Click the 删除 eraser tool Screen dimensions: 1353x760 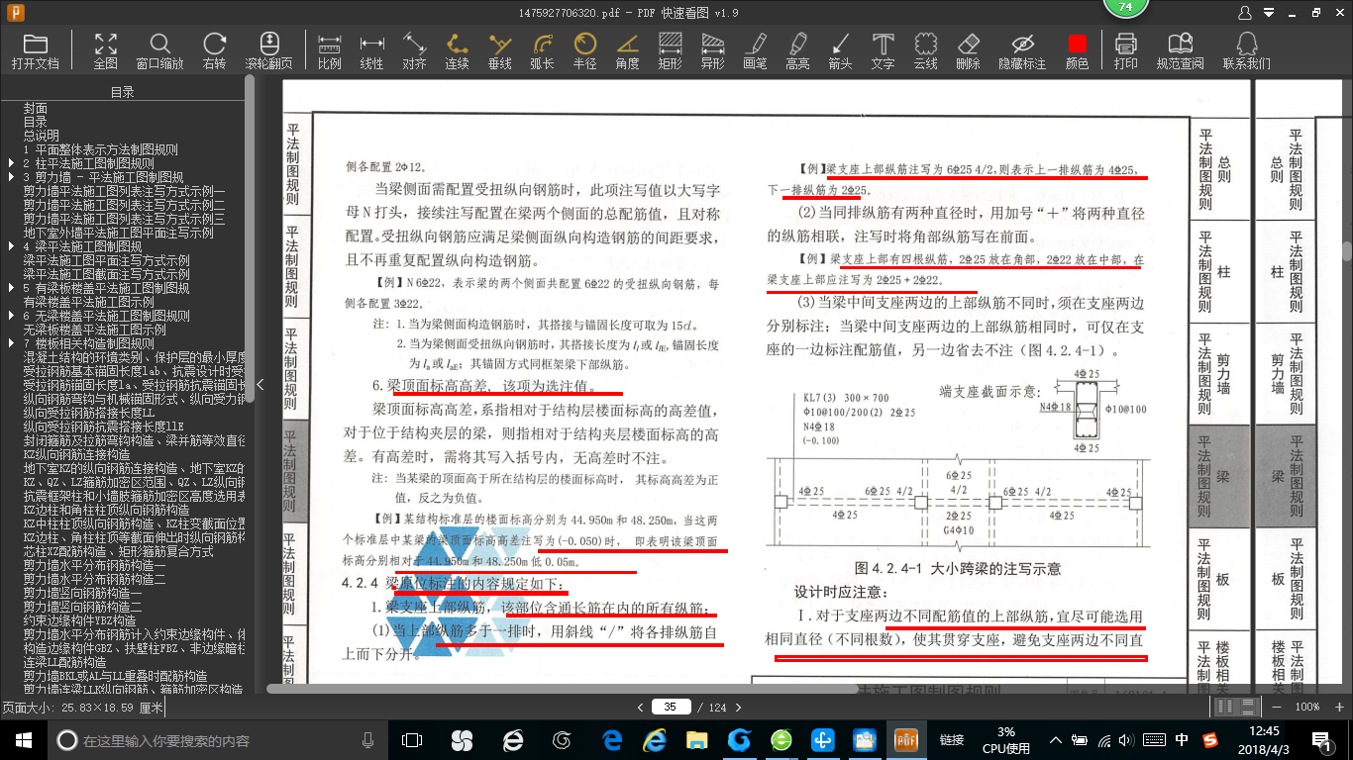tap(969, 50)
